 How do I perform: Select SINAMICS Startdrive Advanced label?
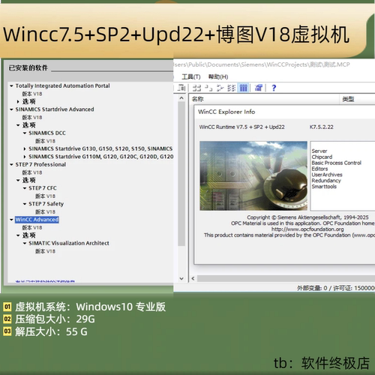[x=55, y=109]
